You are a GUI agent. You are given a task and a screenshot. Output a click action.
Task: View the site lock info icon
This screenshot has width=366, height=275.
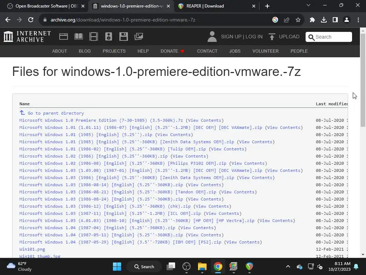pos(45,20)
